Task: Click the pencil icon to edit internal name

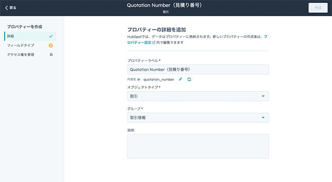Action: coord(181,79)
